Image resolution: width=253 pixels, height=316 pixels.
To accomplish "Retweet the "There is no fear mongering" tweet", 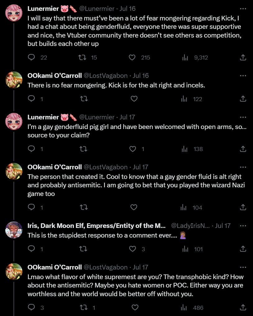I will (84, 99).
